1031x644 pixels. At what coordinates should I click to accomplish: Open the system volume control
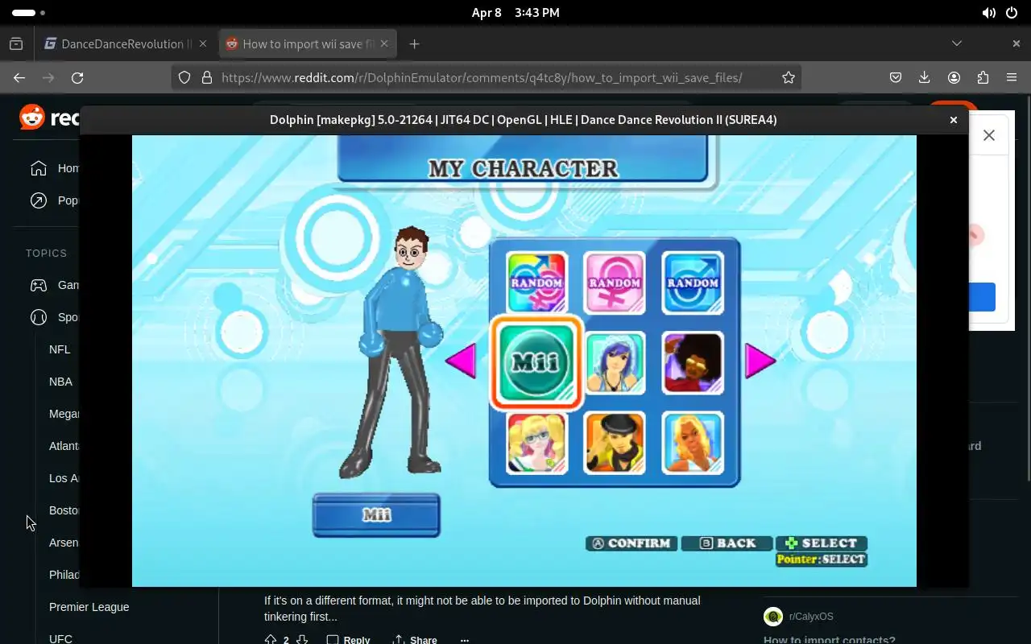[x=988, y=13]
